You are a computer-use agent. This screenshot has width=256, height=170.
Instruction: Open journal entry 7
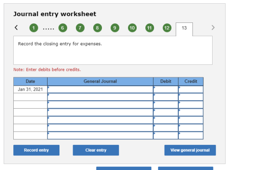pos(80,28)
